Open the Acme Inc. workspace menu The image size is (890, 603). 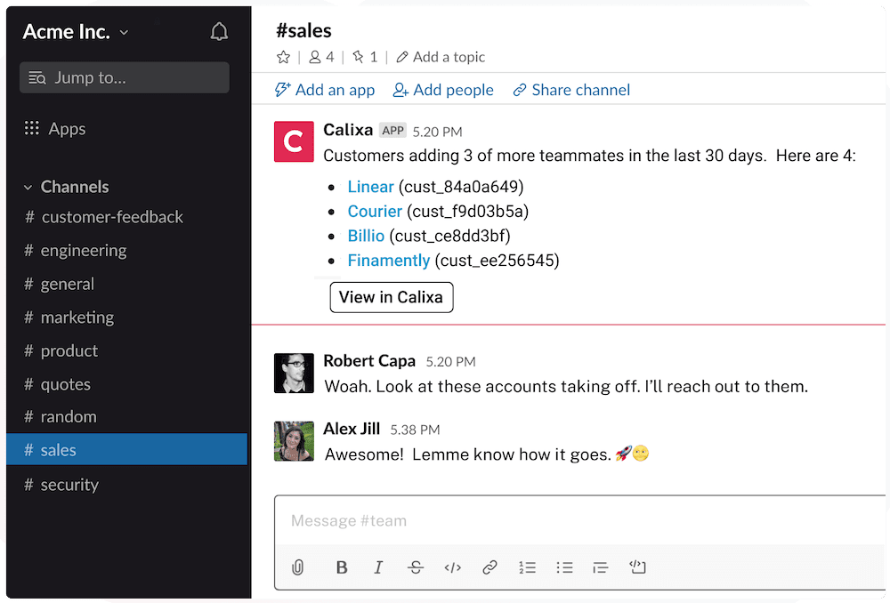click(76, 32)
